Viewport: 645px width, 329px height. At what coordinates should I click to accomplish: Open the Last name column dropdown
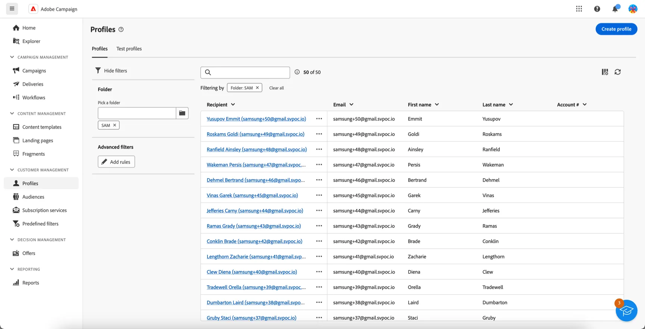click(511, 105)
